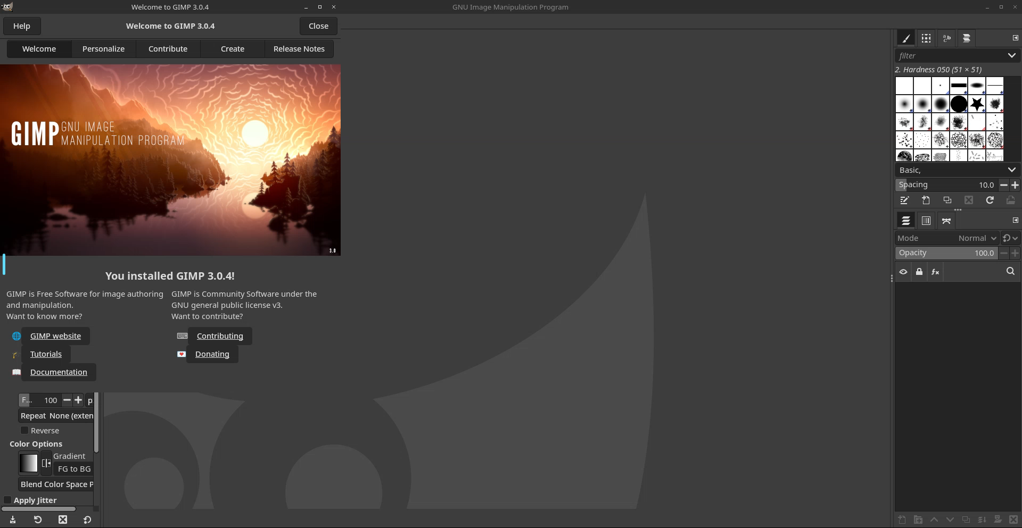
Task: Click the layer Opacity slider
Action: point(946,253)
